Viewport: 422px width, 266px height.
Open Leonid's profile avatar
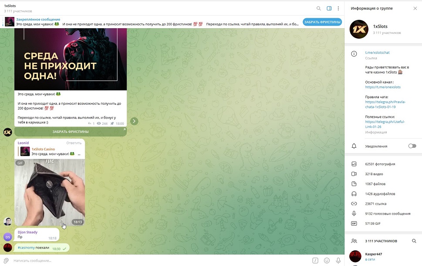click(x=7, y=222)
